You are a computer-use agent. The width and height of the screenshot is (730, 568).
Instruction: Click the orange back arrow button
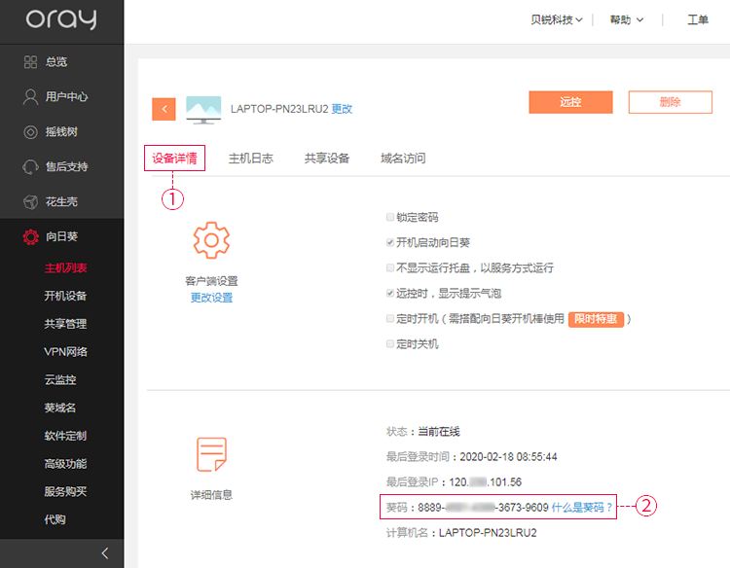pyautogui.click(x=164, y=109)
